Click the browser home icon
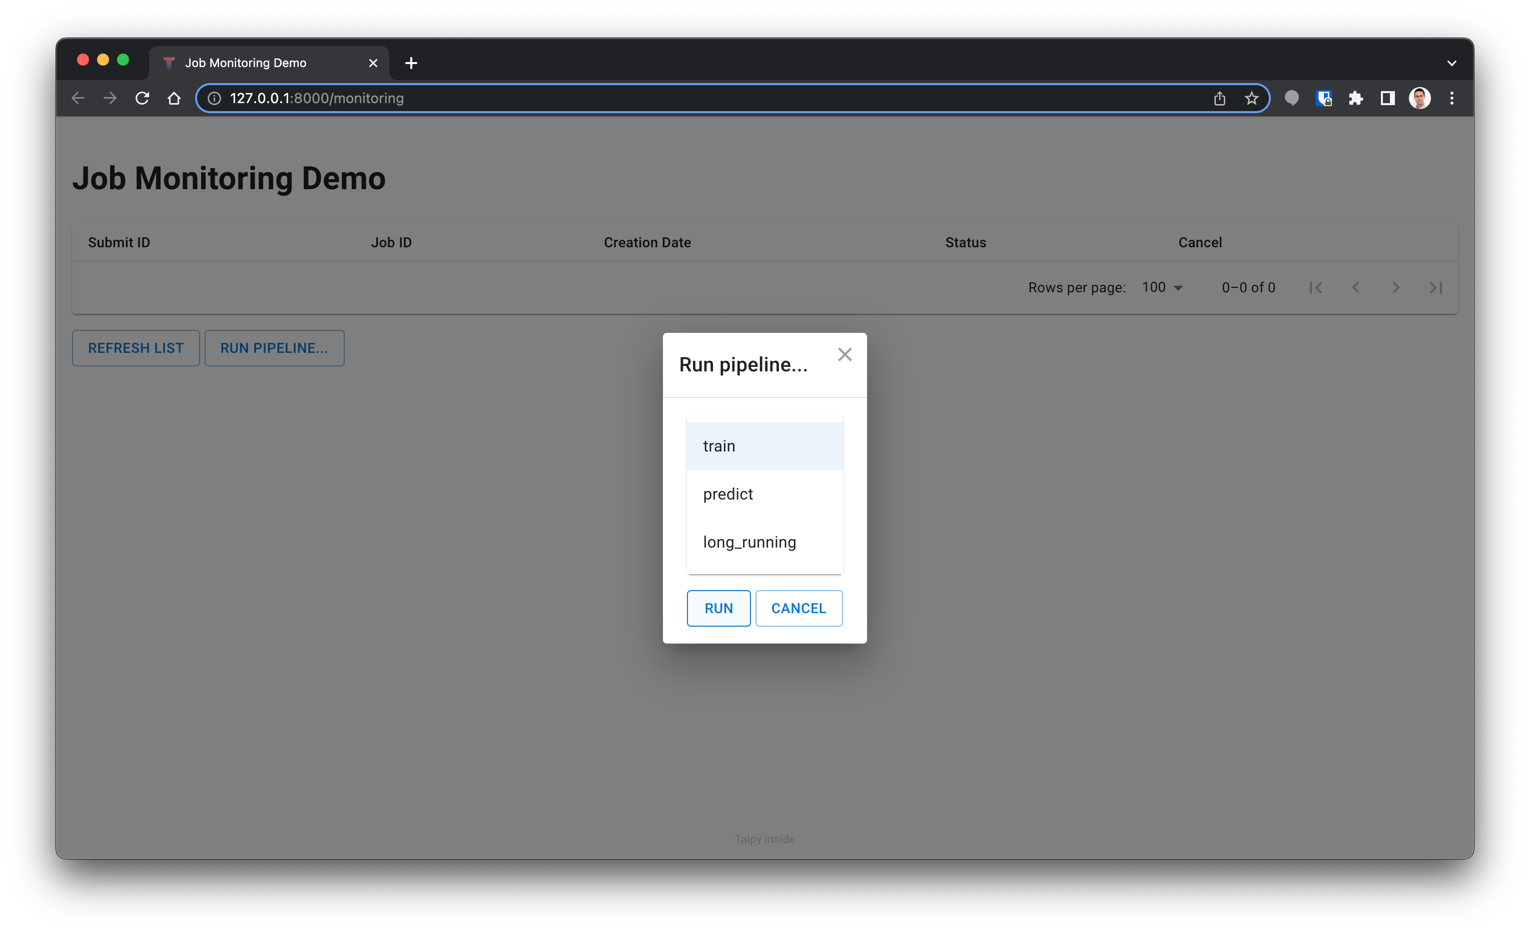1530x933 pixels. (x=174, y=98)
